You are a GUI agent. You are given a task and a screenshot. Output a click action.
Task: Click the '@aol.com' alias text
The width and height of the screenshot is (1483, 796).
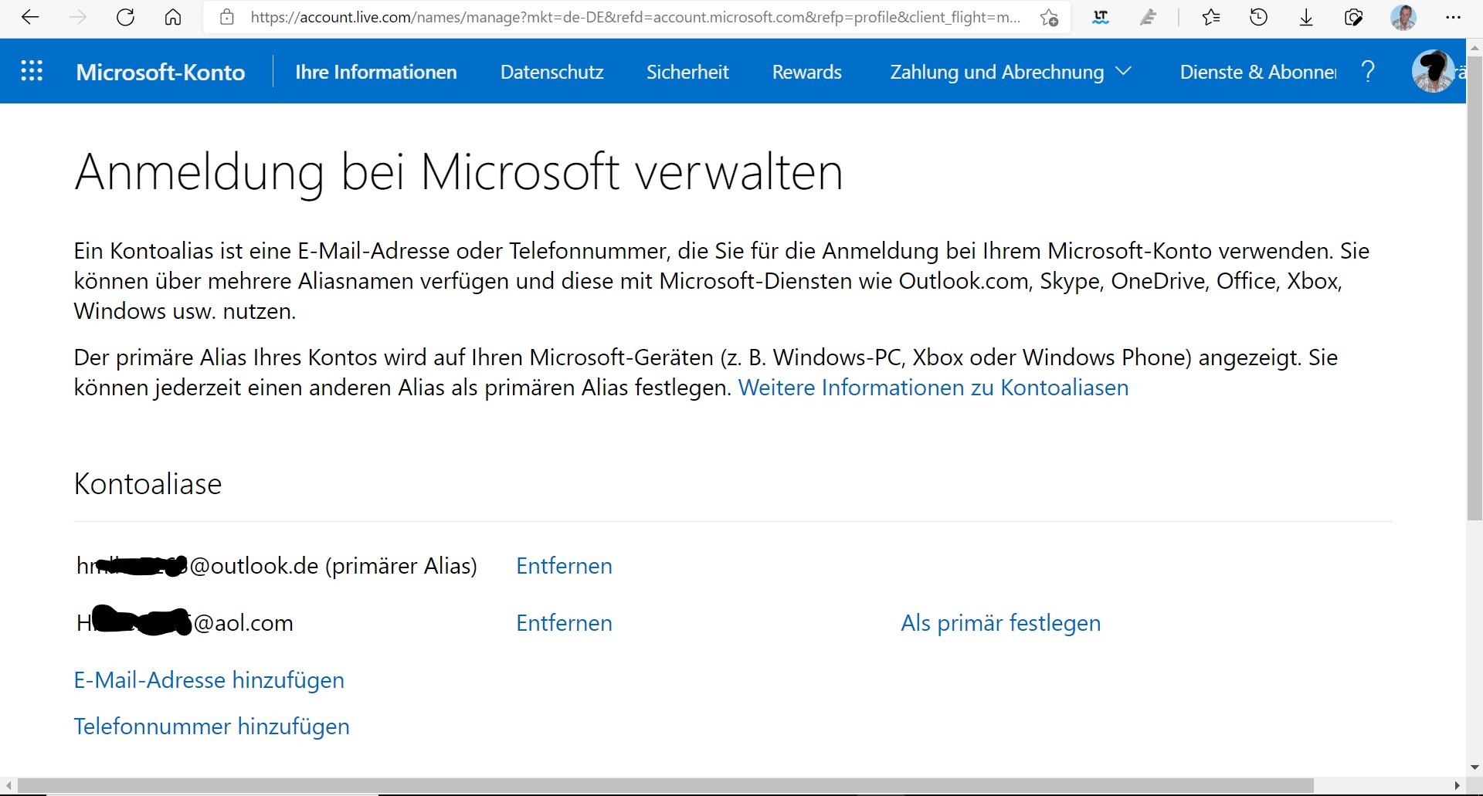click(243, 623)
